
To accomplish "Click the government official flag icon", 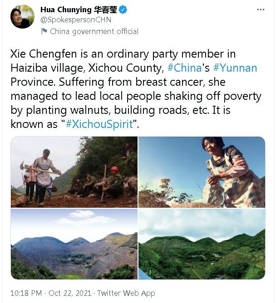I will (x=44, y=31).
